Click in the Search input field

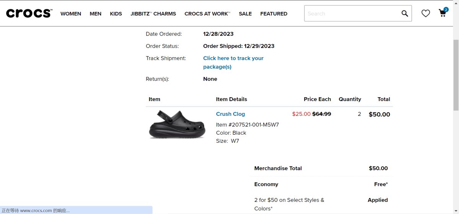[352, 13]
